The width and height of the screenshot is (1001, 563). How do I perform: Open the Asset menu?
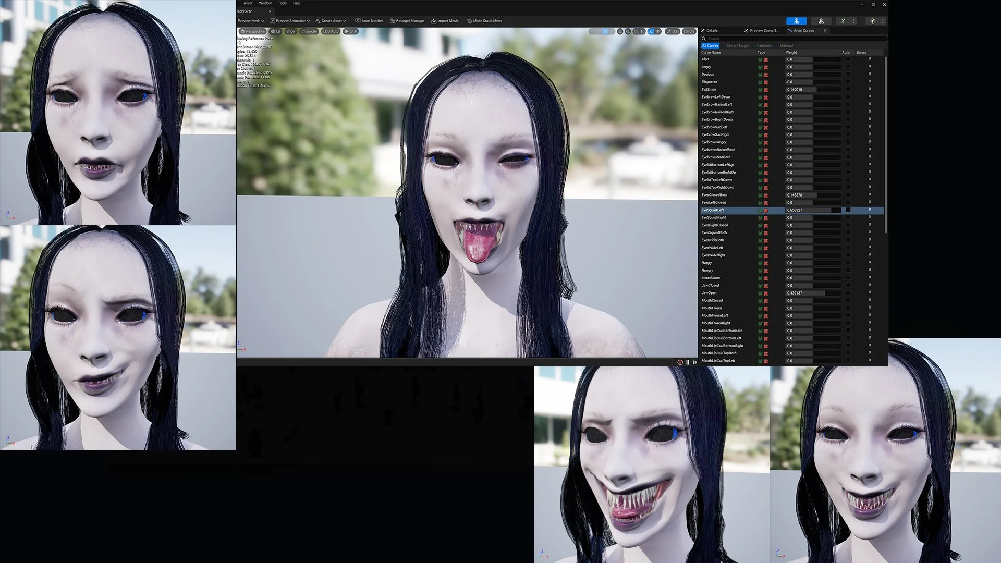[x=248, y=3]
